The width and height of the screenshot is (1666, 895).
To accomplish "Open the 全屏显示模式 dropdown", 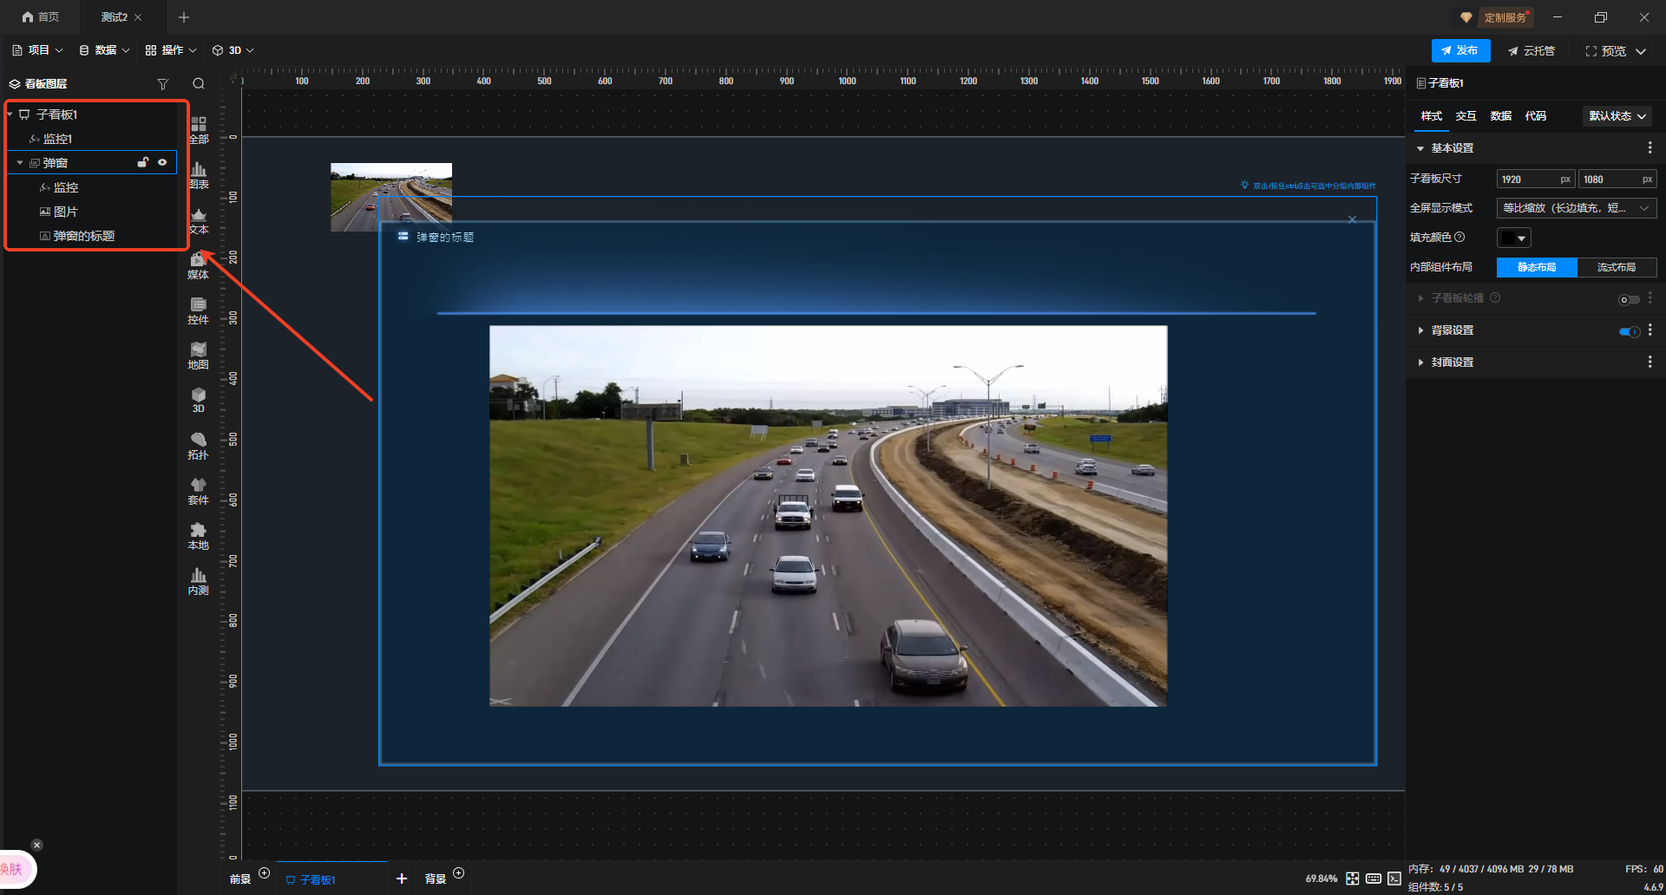I will [x=1576, y=208].
